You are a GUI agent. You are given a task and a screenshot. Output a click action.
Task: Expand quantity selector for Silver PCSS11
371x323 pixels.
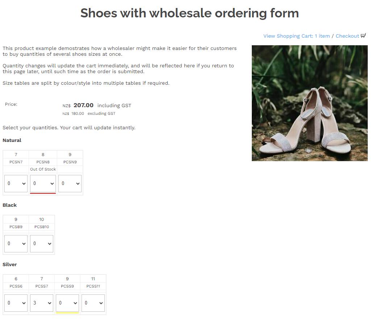coord(93,303)
